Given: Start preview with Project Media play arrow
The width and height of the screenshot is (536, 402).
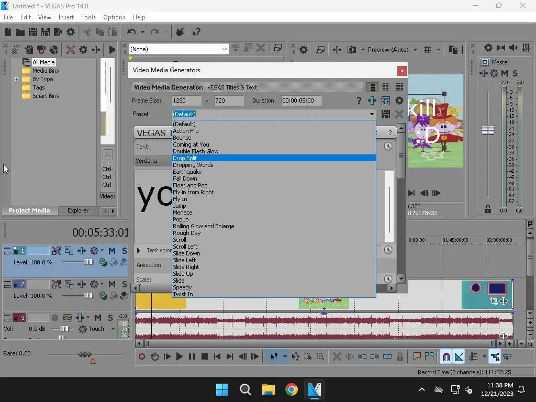Looking at the screenshot, I should [x=112, y=50].
